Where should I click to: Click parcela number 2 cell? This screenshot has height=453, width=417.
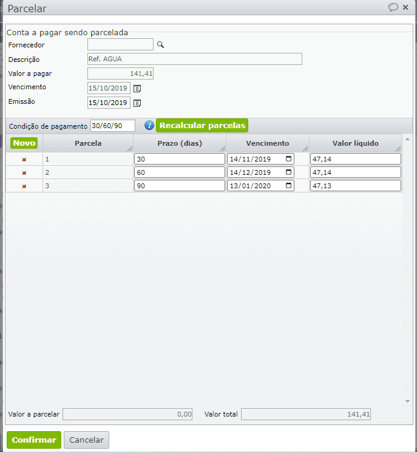coord(88,172)
